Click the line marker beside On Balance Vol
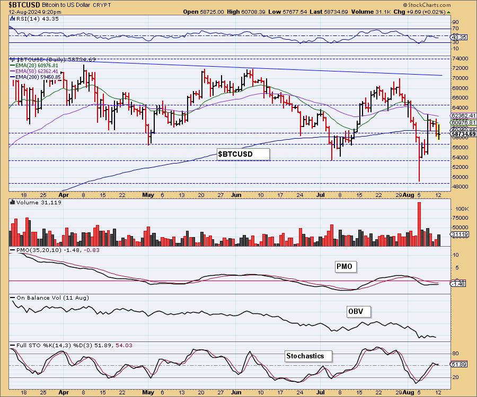This screenshot has height=397, width=477. [13, 297]
